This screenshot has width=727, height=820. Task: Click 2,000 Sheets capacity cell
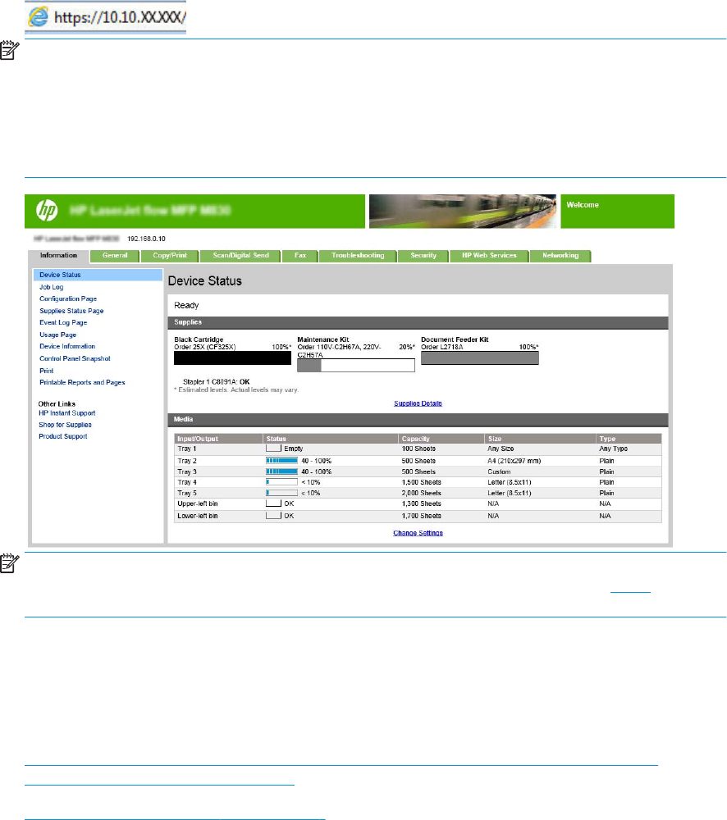(421, 493)
